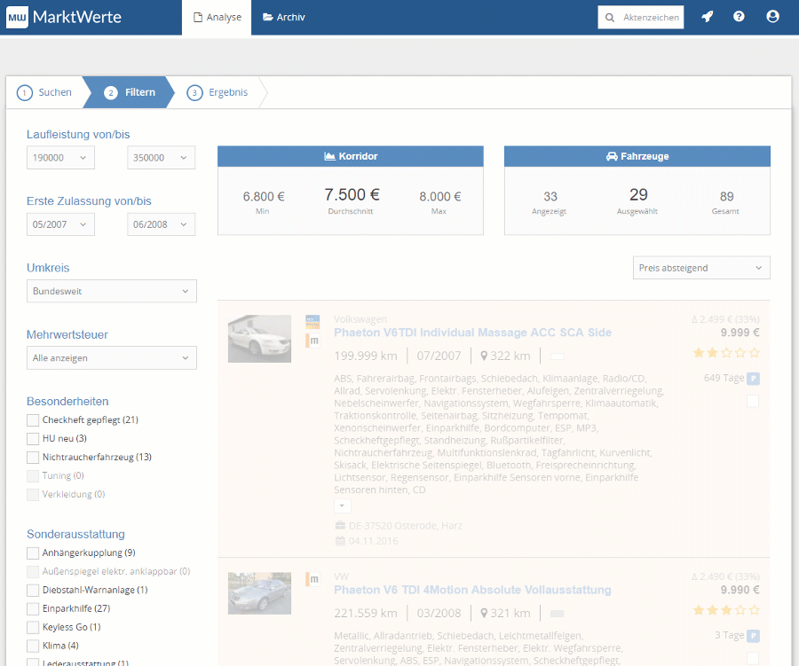Click '221.559 km' mileage text

coord(366,613)
